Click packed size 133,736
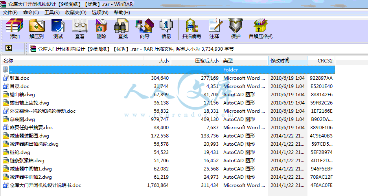Screen dimensions: 368x196 210,136
